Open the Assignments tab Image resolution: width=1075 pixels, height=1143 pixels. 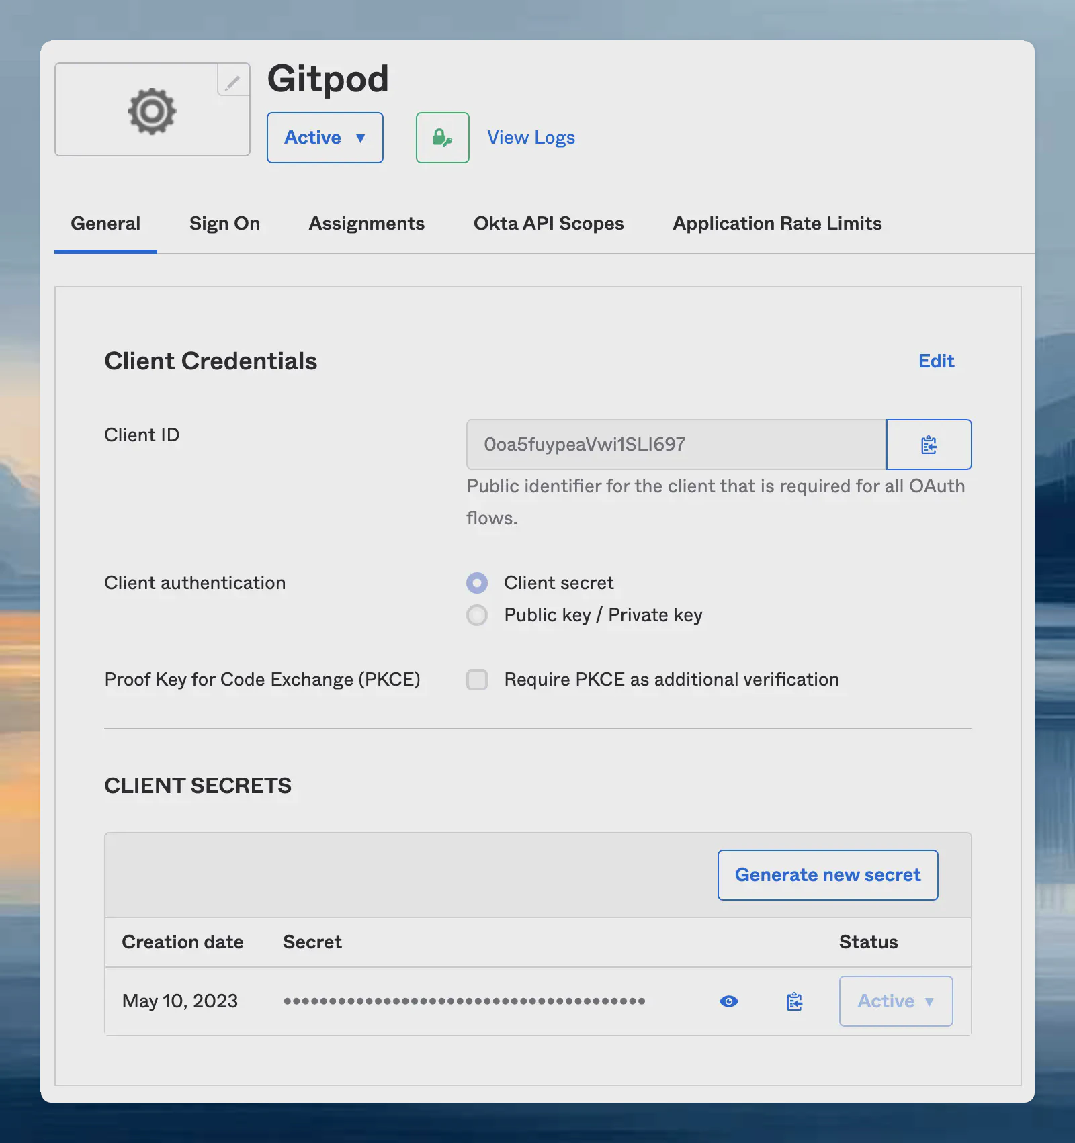(367, 224)
